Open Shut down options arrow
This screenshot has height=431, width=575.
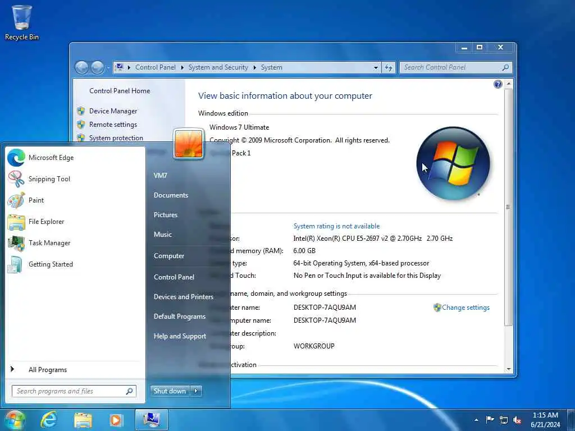196,391
